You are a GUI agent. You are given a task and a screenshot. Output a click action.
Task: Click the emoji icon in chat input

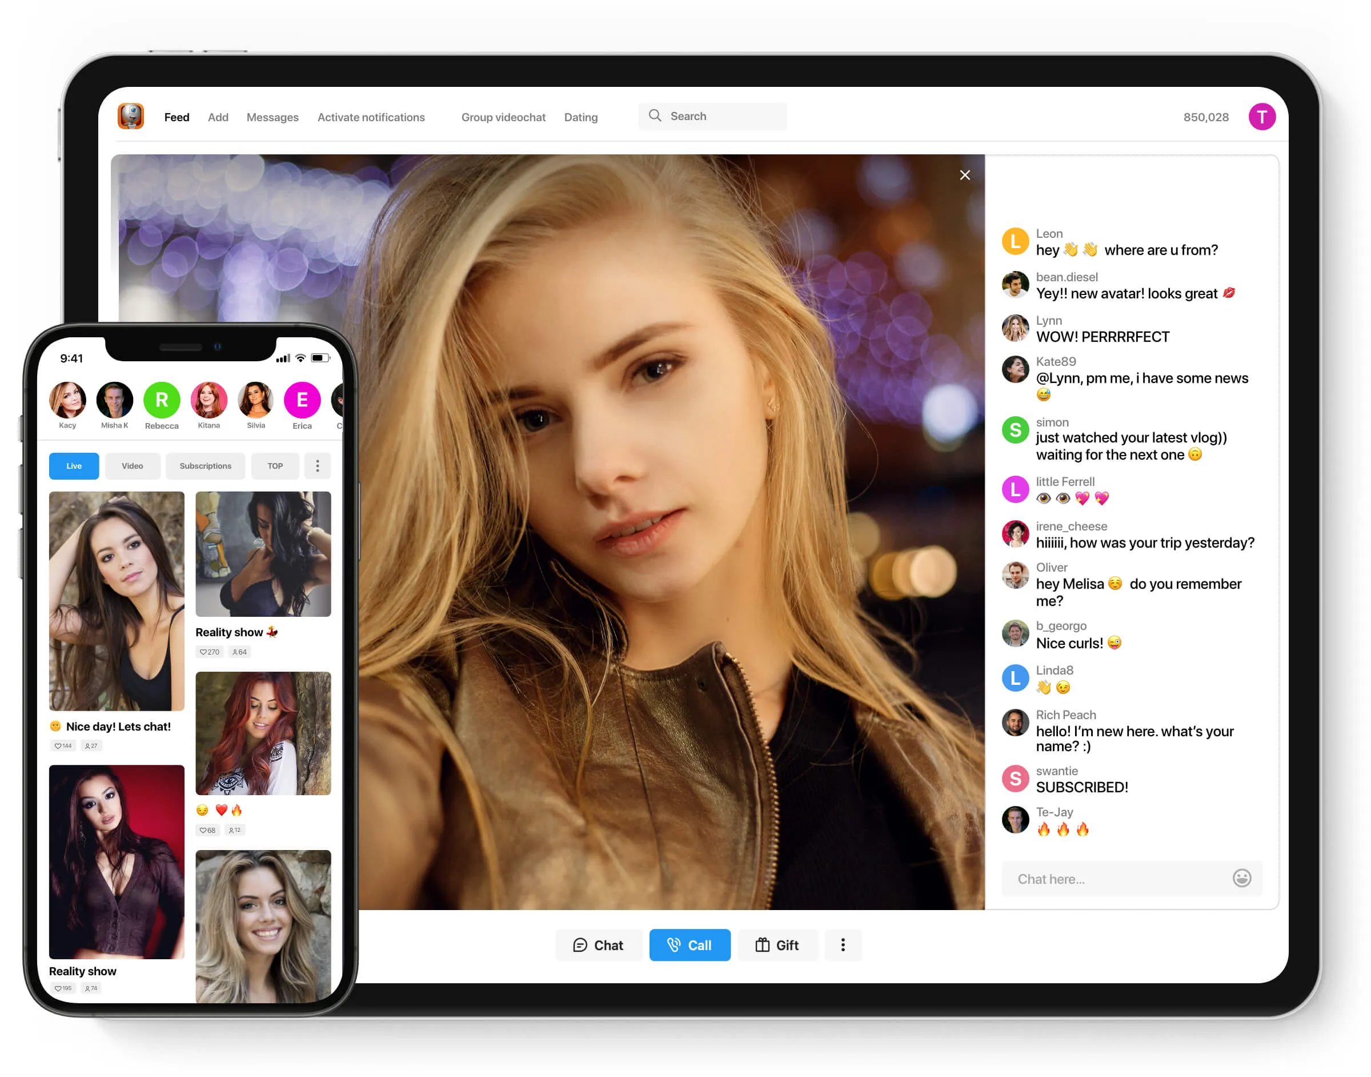(1243, 879)
